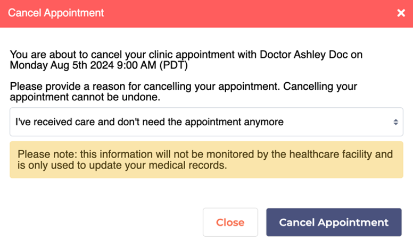Click the 9:00 AM (PDT) time text
The height and width of the screenshot is (242, 413).
coord(154,66)
